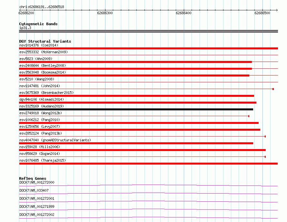
Task: Select variant esv3675369 (Besenbacher2015) label
Action: pos(46,93)
